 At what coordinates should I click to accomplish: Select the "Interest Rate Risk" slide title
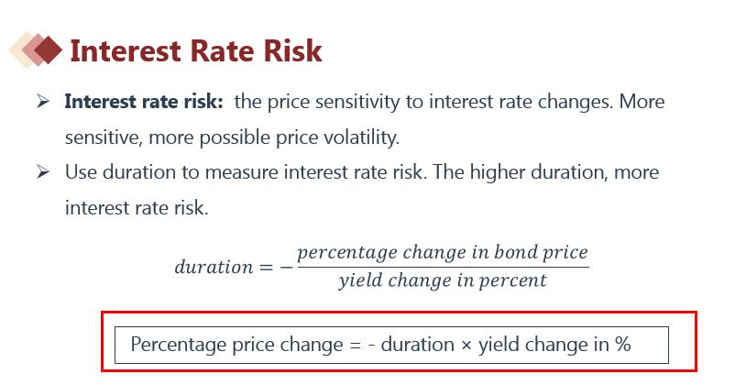(195, 49)
